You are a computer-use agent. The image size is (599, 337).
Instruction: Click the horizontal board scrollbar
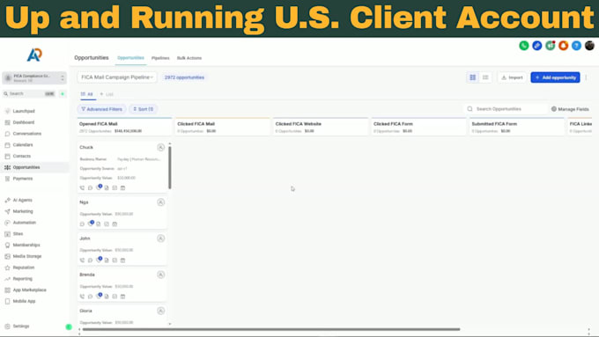tap(271, 329)
